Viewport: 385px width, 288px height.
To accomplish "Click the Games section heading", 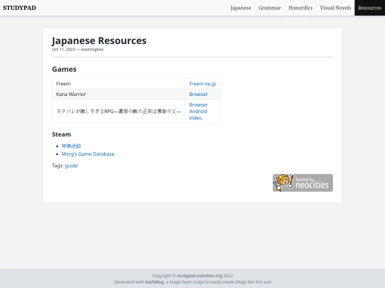I will pos(64,69).
